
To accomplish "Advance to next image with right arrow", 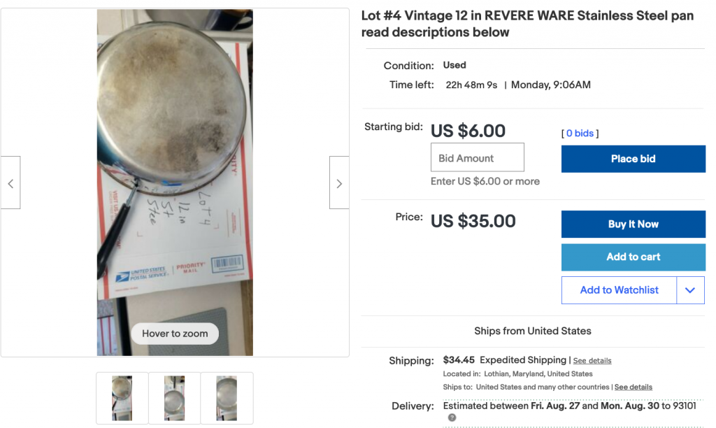I will tap(339, 183).
